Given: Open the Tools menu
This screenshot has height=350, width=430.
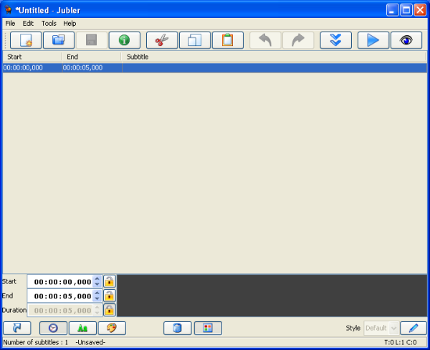Looking at the screenshot, I should 49,23.
